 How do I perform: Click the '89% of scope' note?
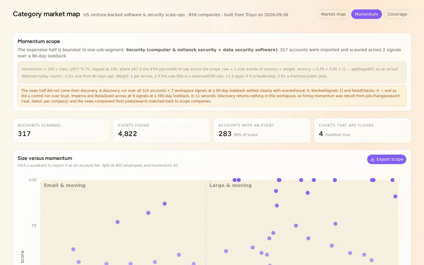point(246,135)
